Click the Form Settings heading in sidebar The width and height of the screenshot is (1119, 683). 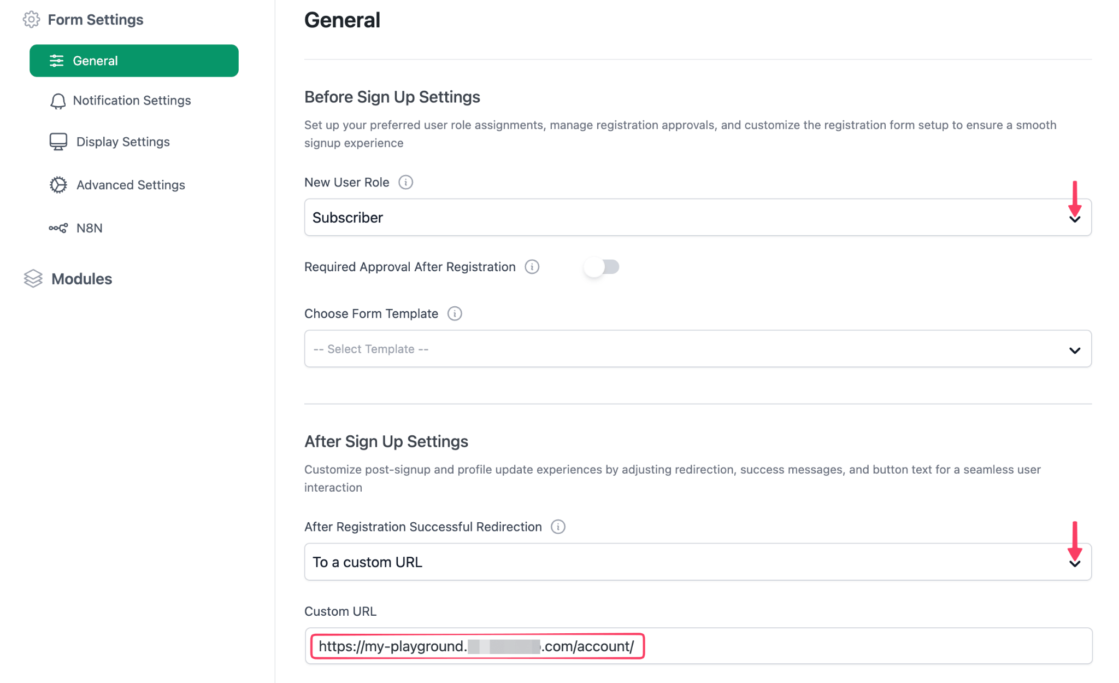tap(96, 20)
